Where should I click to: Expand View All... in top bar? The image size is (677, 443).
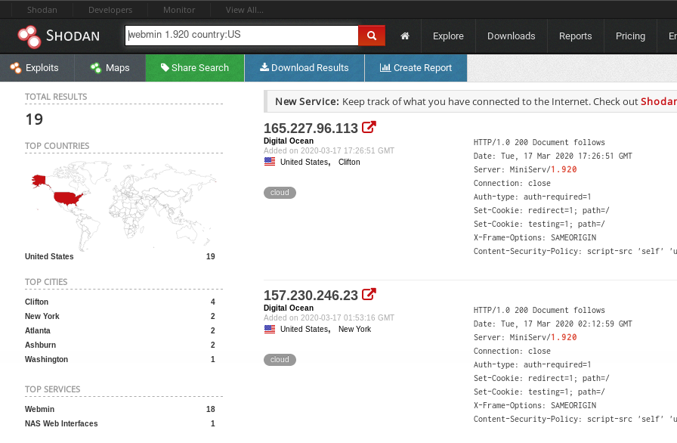[x=244, y=10]
